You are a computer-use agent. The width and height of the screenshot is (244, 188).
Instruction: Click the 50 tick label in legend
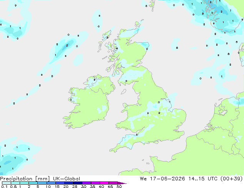[x=119, y=186]
